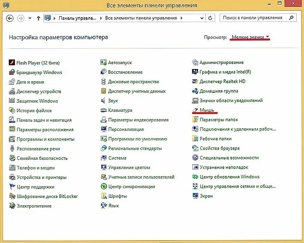
Task: Click the Звук speaker icon
Action: click(x=103, y=100)
